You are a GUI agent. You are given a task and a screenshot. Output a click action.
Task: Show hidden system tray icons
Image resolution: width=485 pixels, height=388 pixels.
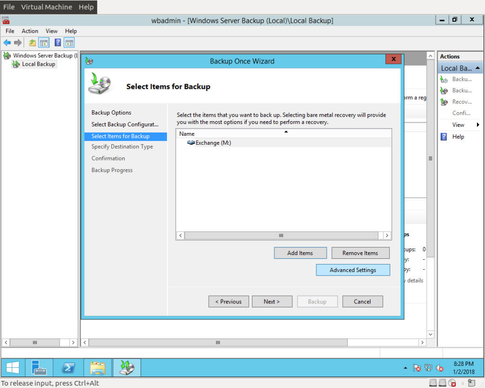405,368
